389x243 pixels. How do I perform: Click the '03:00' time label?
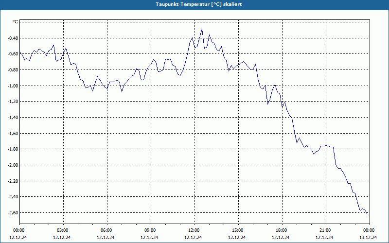pos(63,230)
